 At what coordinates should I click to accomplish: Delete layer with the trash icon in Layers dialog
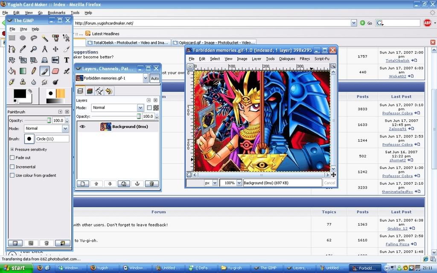point(151,183)
